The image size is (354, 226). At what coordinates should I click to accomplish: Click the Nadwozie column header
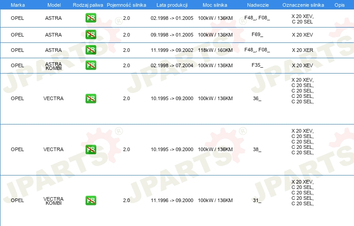258,5
